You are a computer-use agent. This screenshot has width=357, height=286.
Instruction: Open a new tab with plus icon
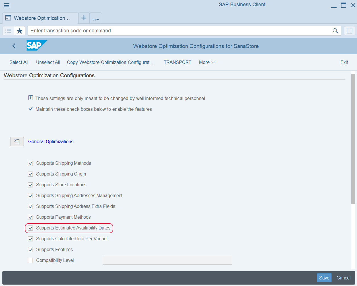pos(84,18)
